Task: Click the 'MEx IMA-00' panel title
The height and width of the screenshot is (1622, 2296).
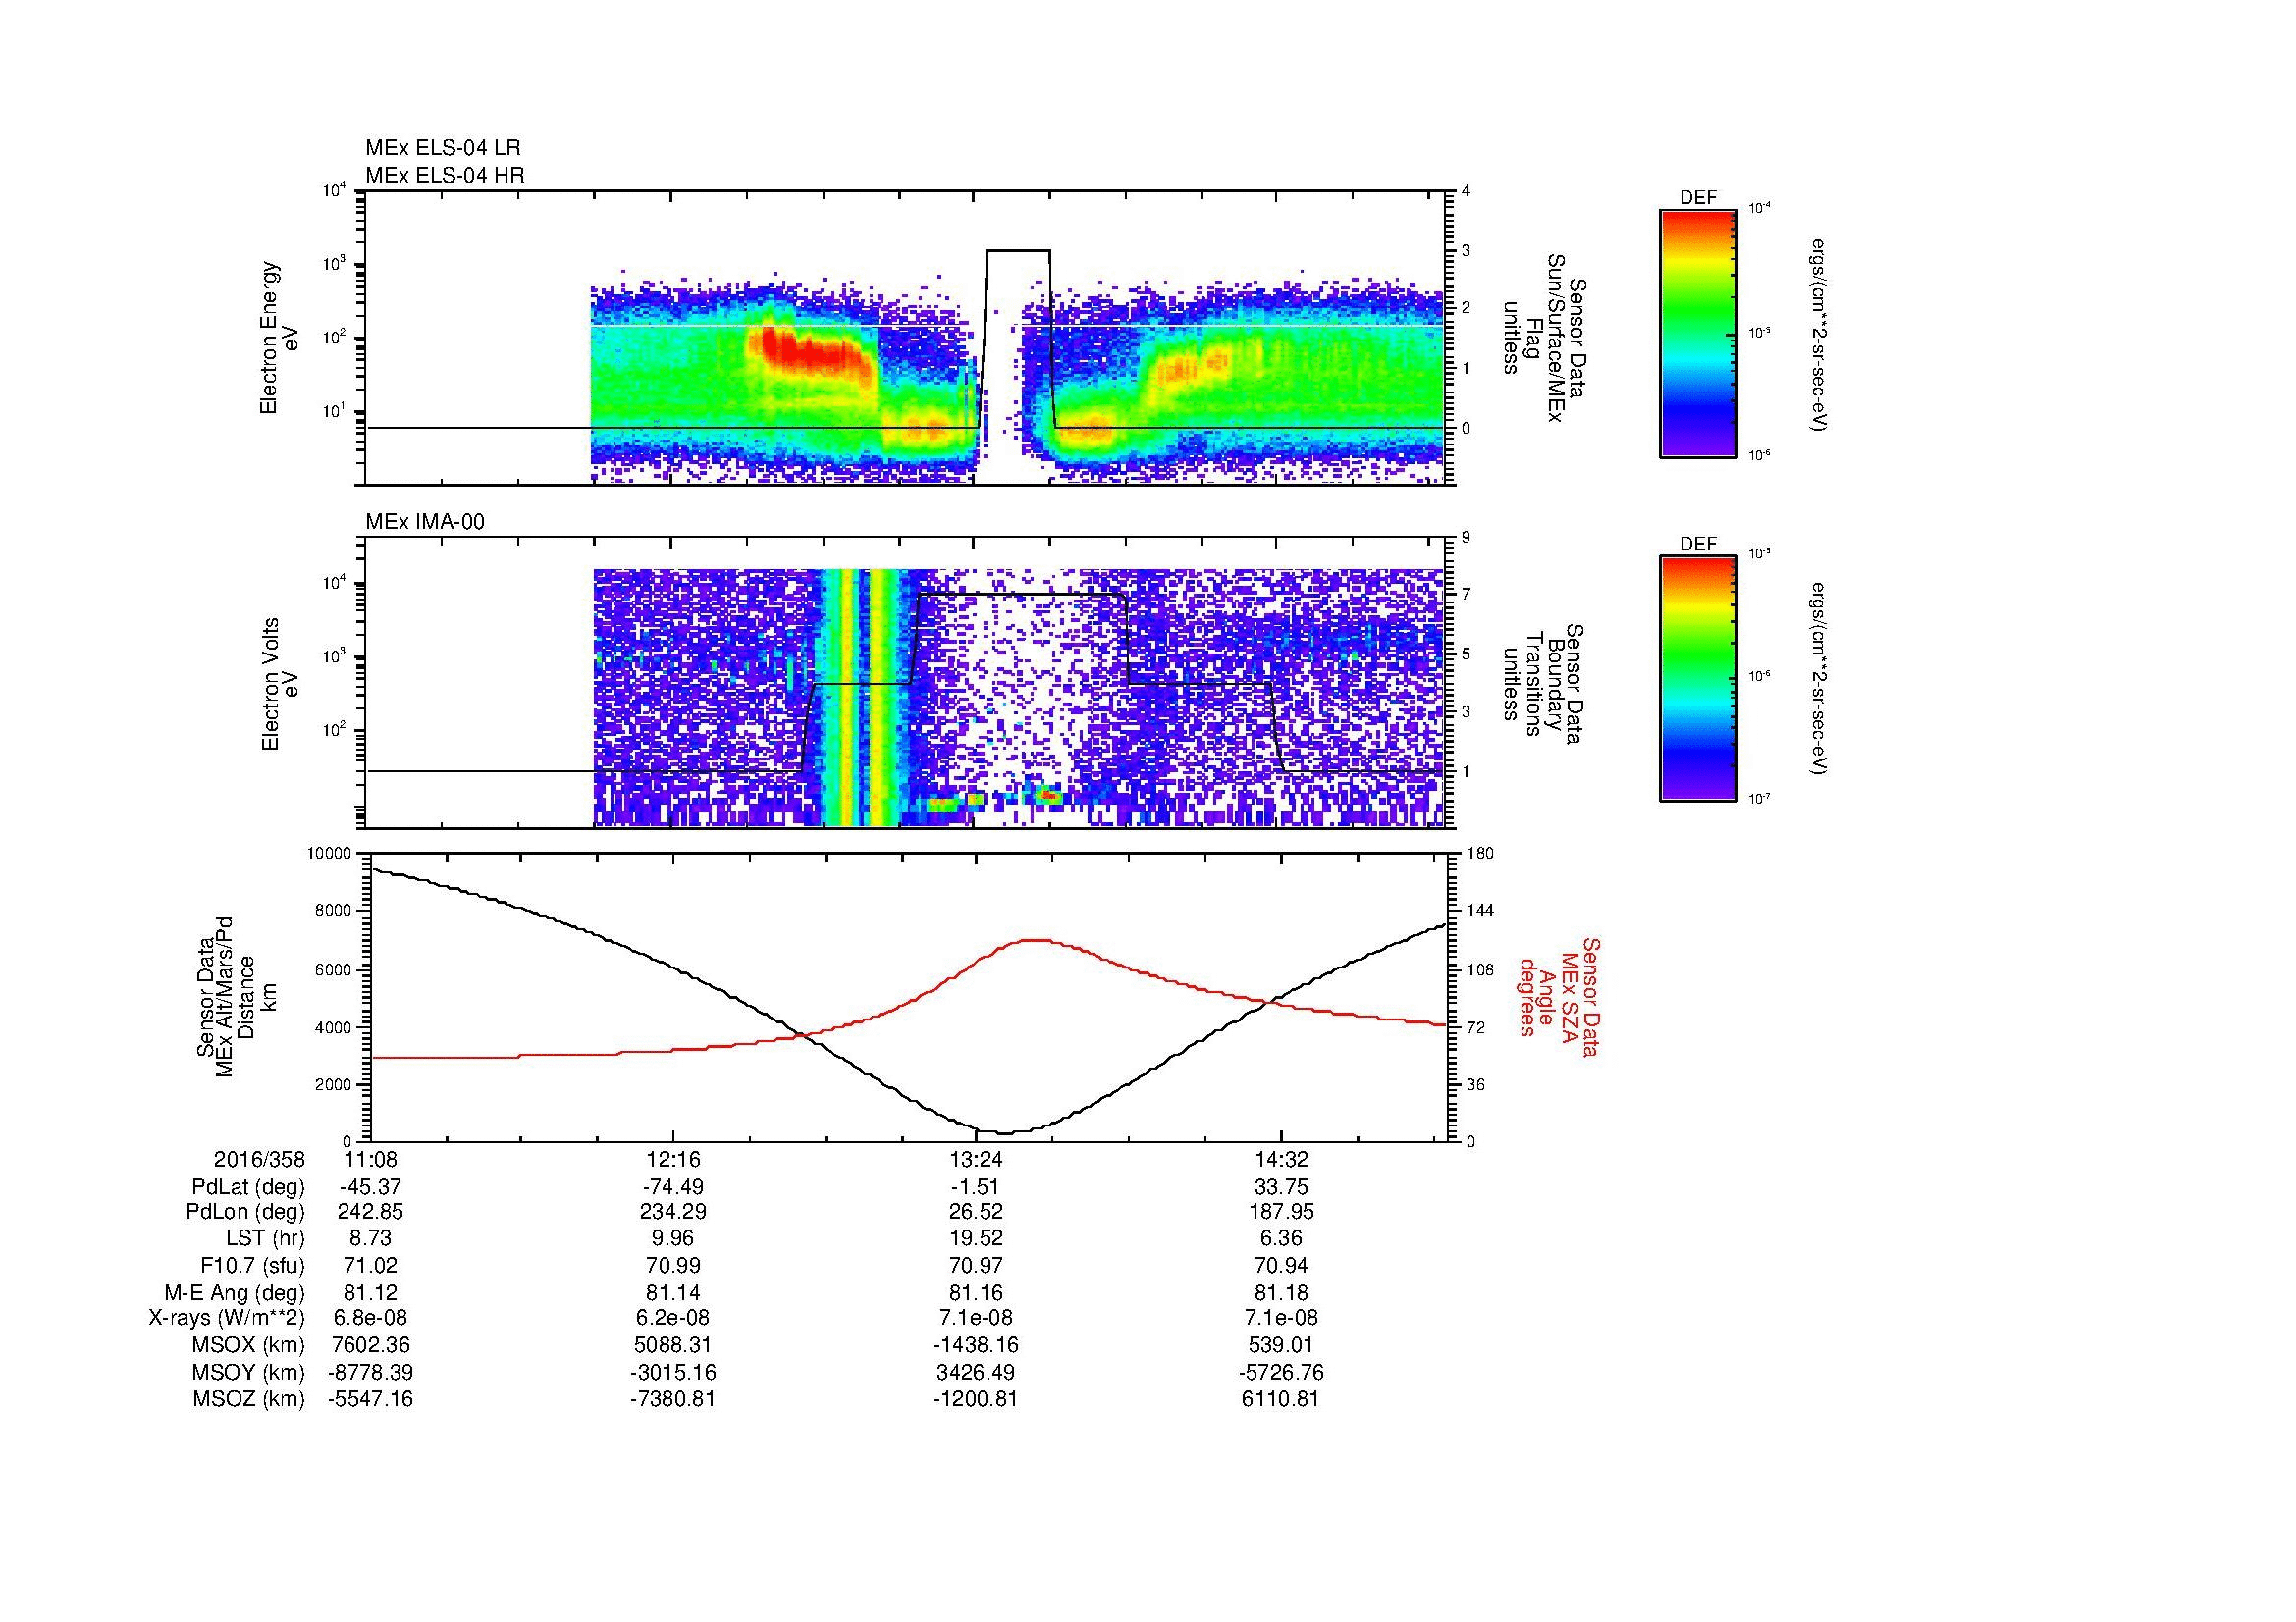Action: pos(425,522)
